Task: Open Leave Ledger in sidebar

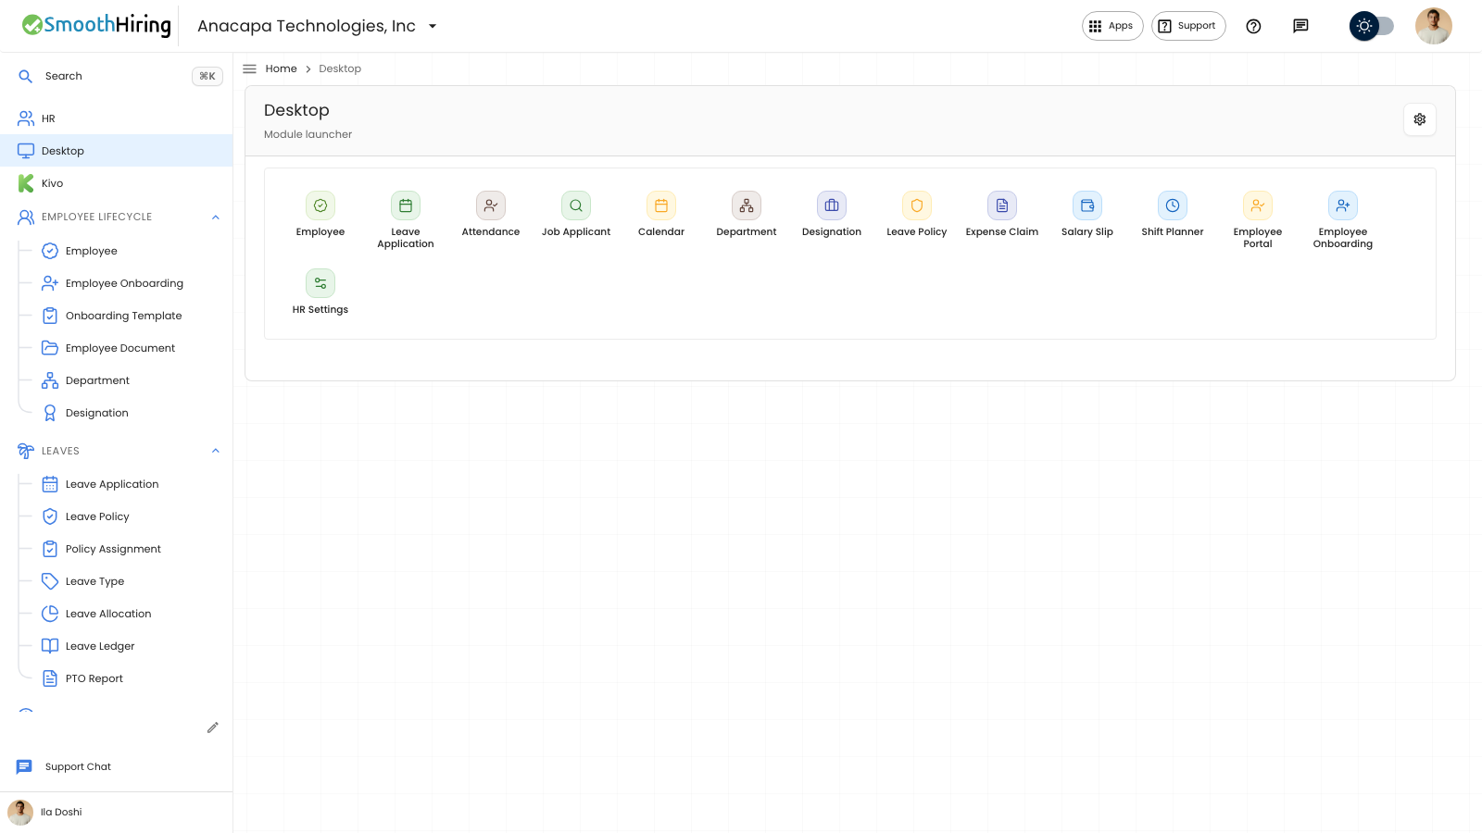Action: coord(100,646)
